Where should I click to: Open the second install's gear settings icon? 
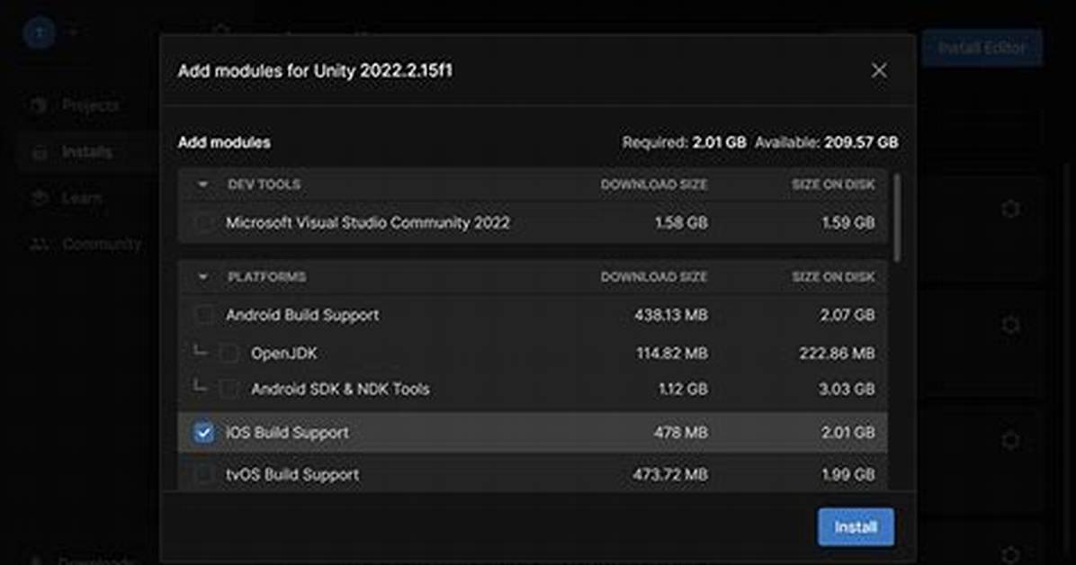1010,324
